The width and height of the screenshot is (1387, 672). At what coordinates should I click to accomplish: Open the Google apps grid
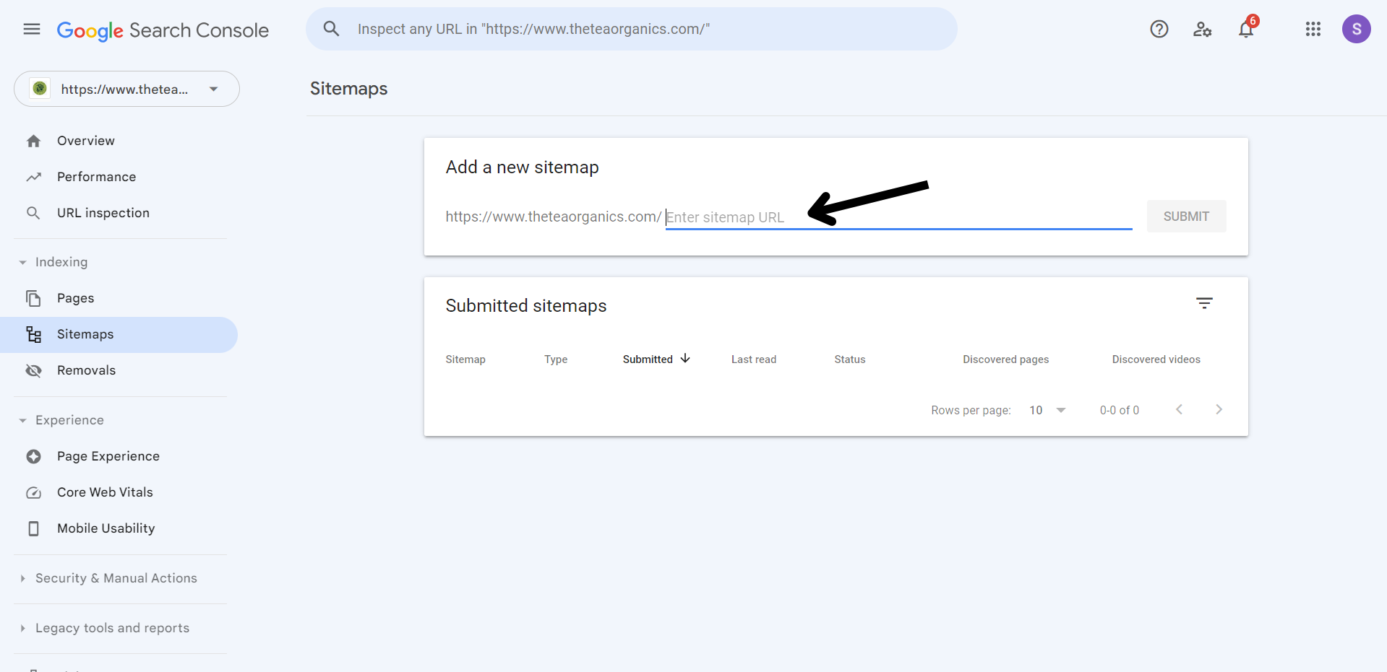[x=1313, y=29]
